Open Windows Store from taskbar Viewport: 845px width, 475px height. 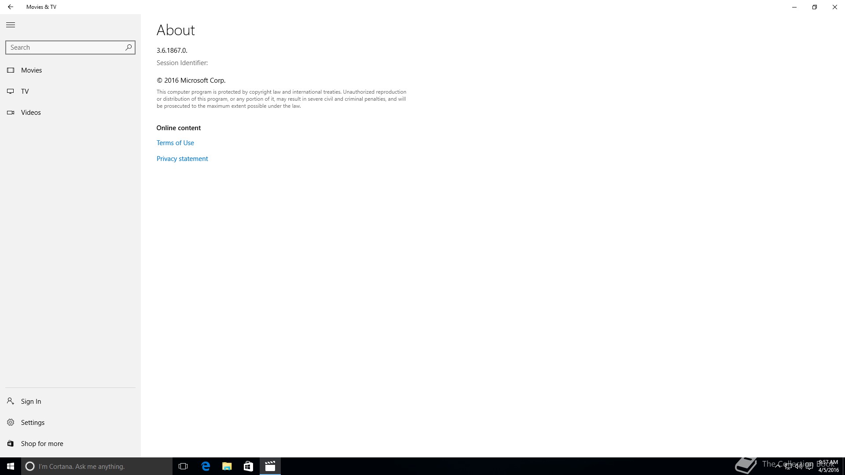tap(248, 466)
